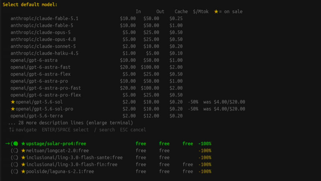This screenshot has height=181, width=321.
Task: Click the star before inclusionai/ling-3.0-flash-fin:free
Action: 23,165
